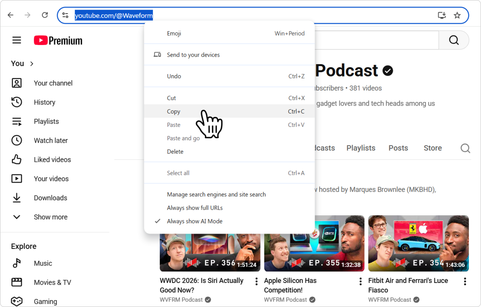
Task: Select Copy in the context menu
Action: click(x=229, y=111)
